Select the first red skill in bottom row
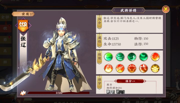This screenshot has width=180, height=103. (108, 68)
